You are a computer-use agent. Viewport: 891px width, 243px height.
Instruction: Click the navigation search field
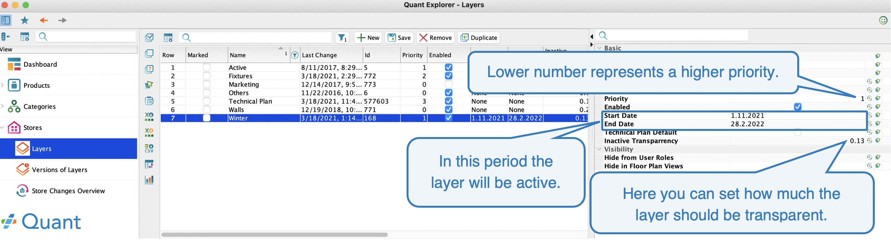(86, 37)
